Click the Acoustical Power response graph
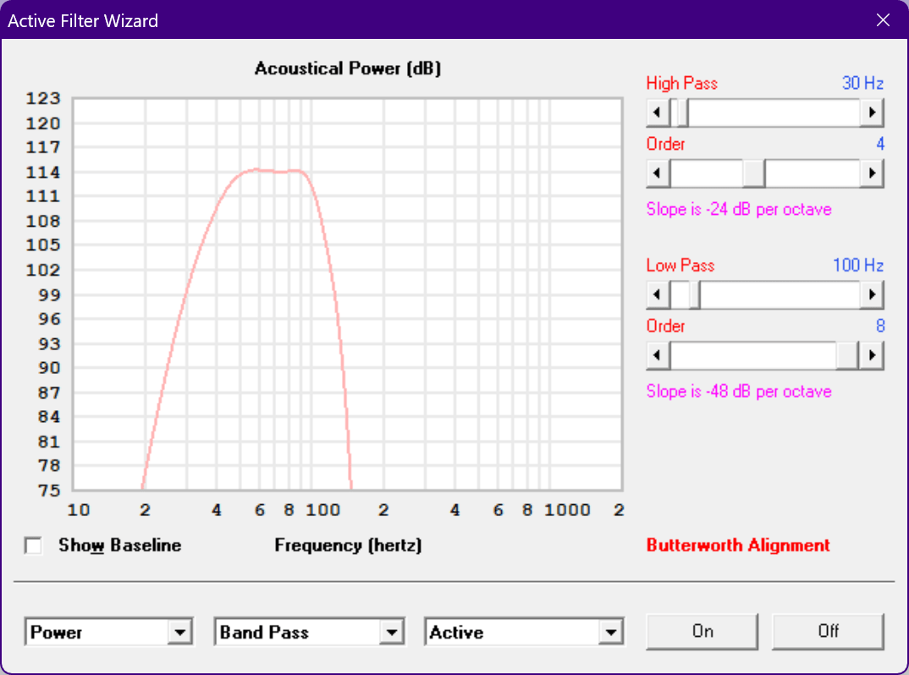The height and width of the screenshot is (675, 909). 347,294
